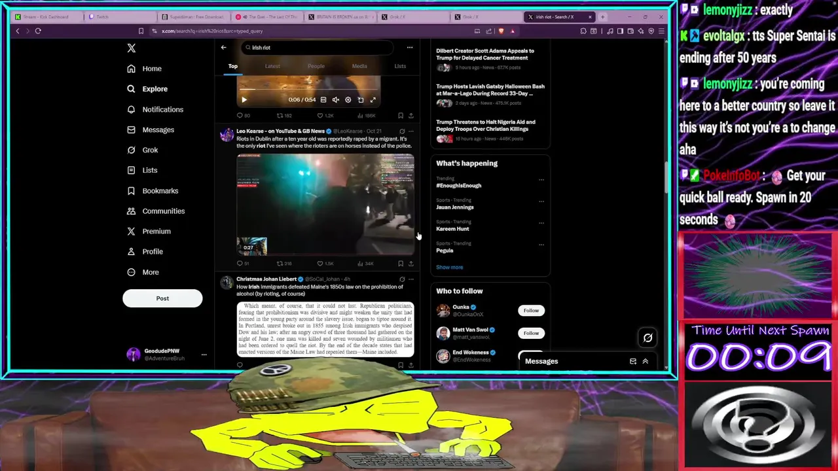Open Lists in the left sidebar

coord(142,170)
